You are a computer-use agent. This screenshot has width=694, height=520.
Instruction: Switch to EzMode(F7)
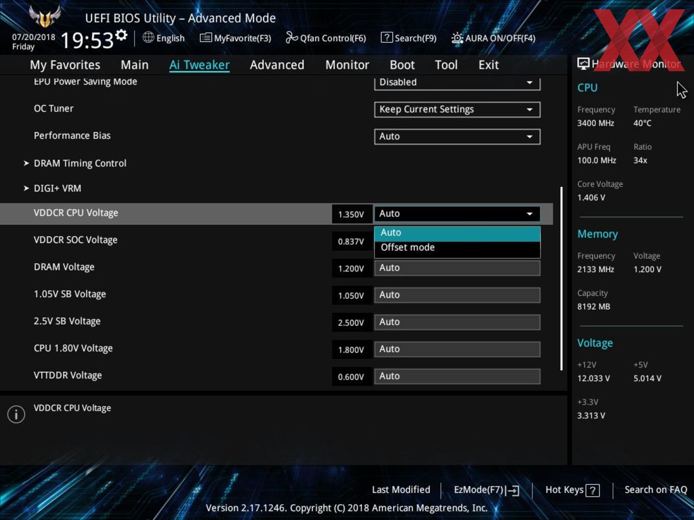tap(486, 490)
